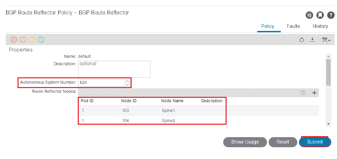Screen dimensions: 337x159
Task: Add a route reflector node with plus icon
Action: (314, 93)
